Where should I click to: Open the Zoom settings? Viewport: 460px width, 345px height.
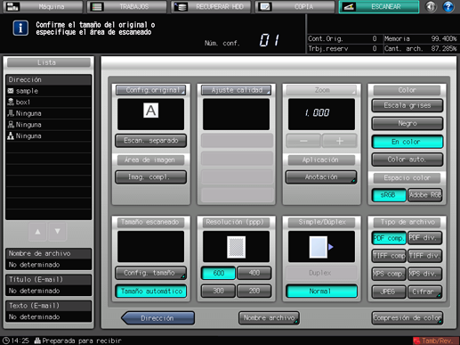click(x=321, y=90)
